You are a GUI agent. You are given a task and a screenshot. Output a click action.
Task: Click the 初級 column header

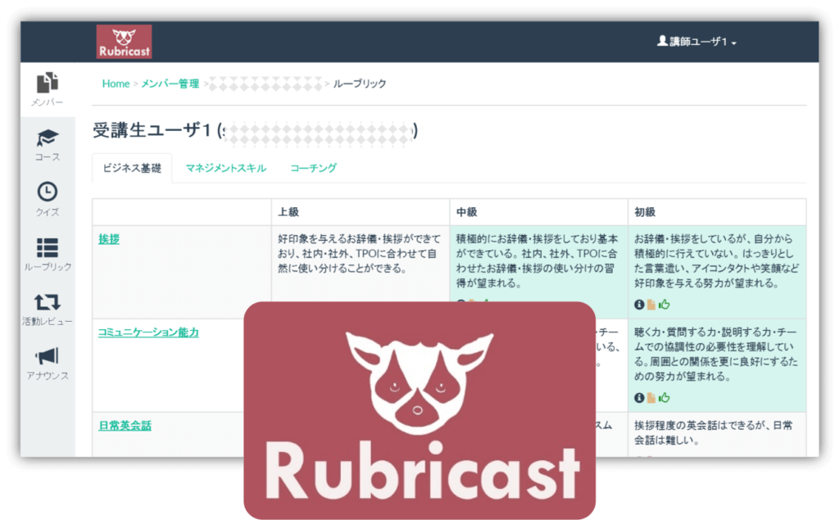(717, 212)
